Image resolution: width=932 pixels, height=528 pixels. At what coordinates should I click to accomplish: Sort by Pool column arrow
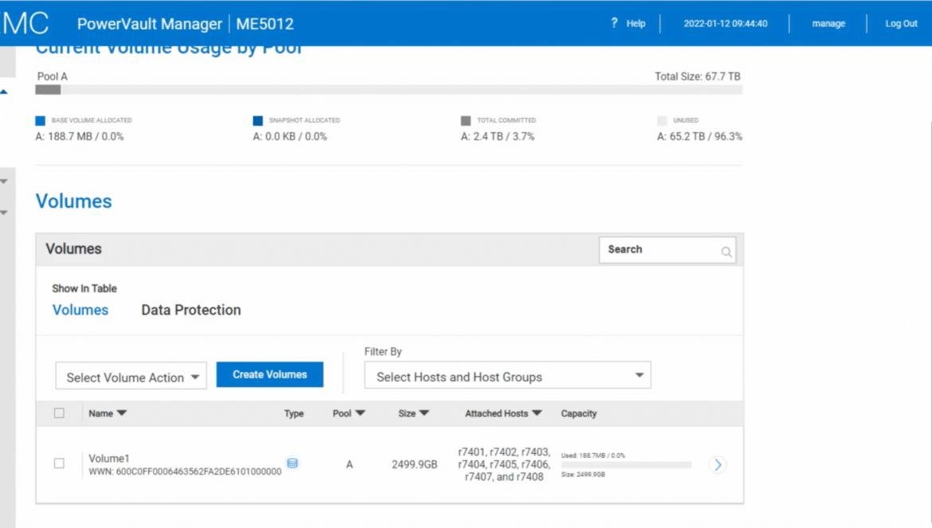coord(360,413)
